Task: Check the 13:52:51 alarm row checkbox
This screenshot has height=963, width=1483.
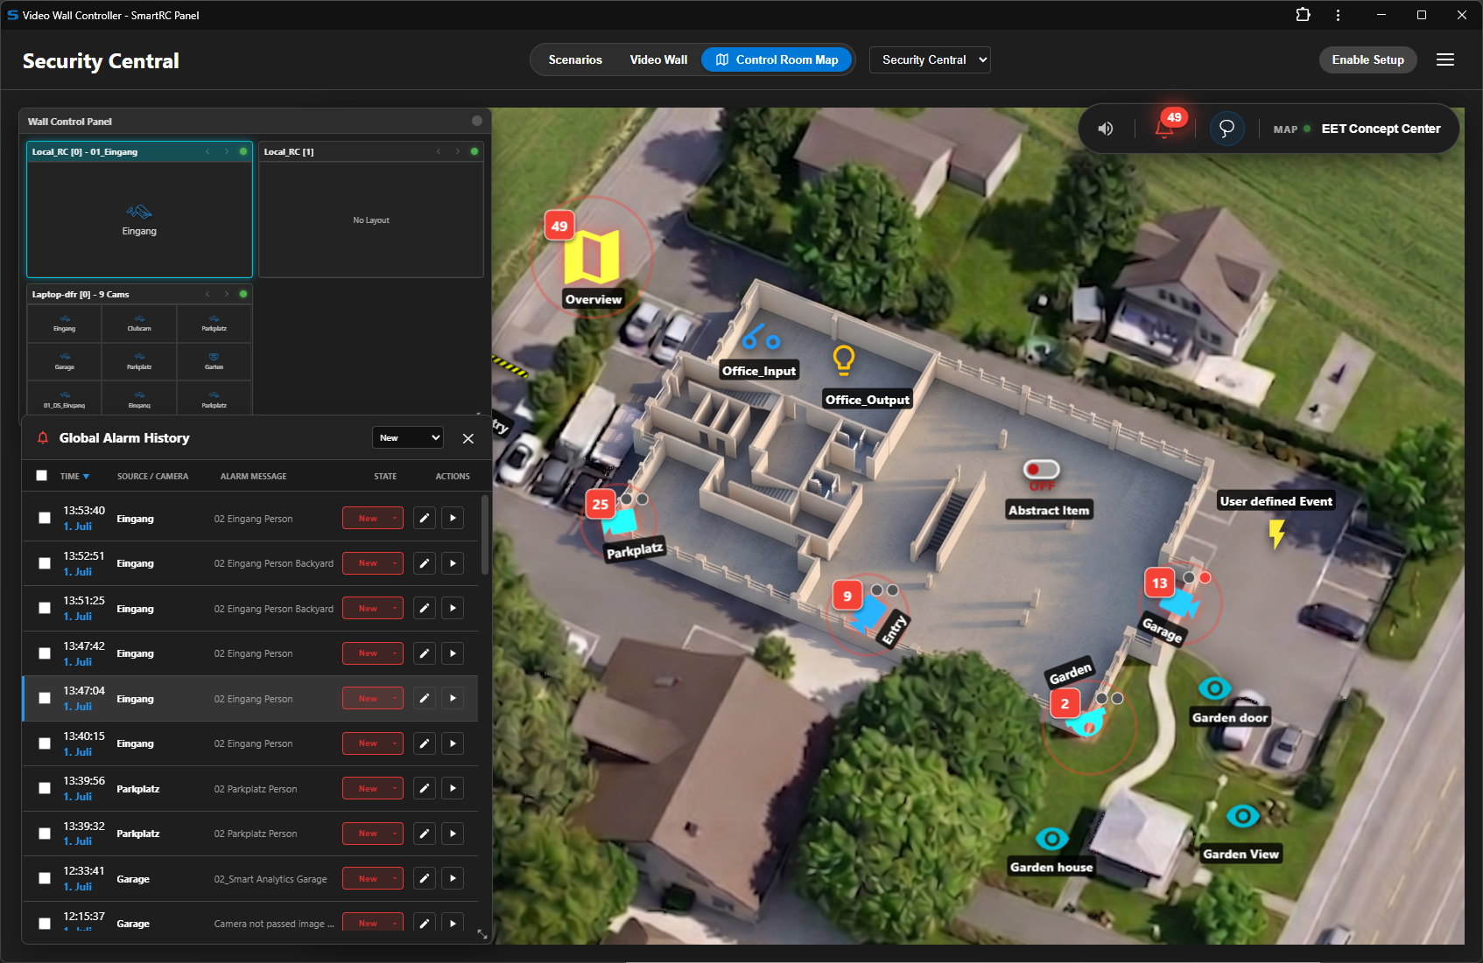Action: 45,563
